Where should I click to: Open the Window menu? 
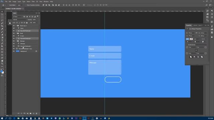46,1
